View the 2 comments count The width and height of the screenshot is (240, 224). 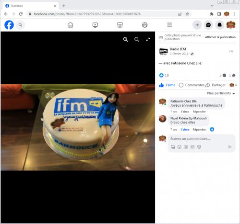click(x=223, y=75)
